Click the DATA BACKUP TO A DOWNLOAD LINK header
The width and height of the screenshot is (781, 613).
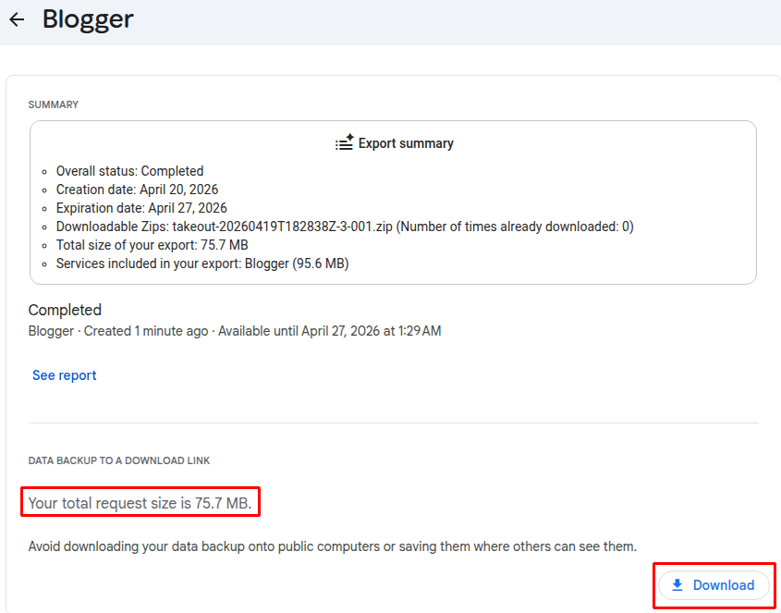pos(118,460)
